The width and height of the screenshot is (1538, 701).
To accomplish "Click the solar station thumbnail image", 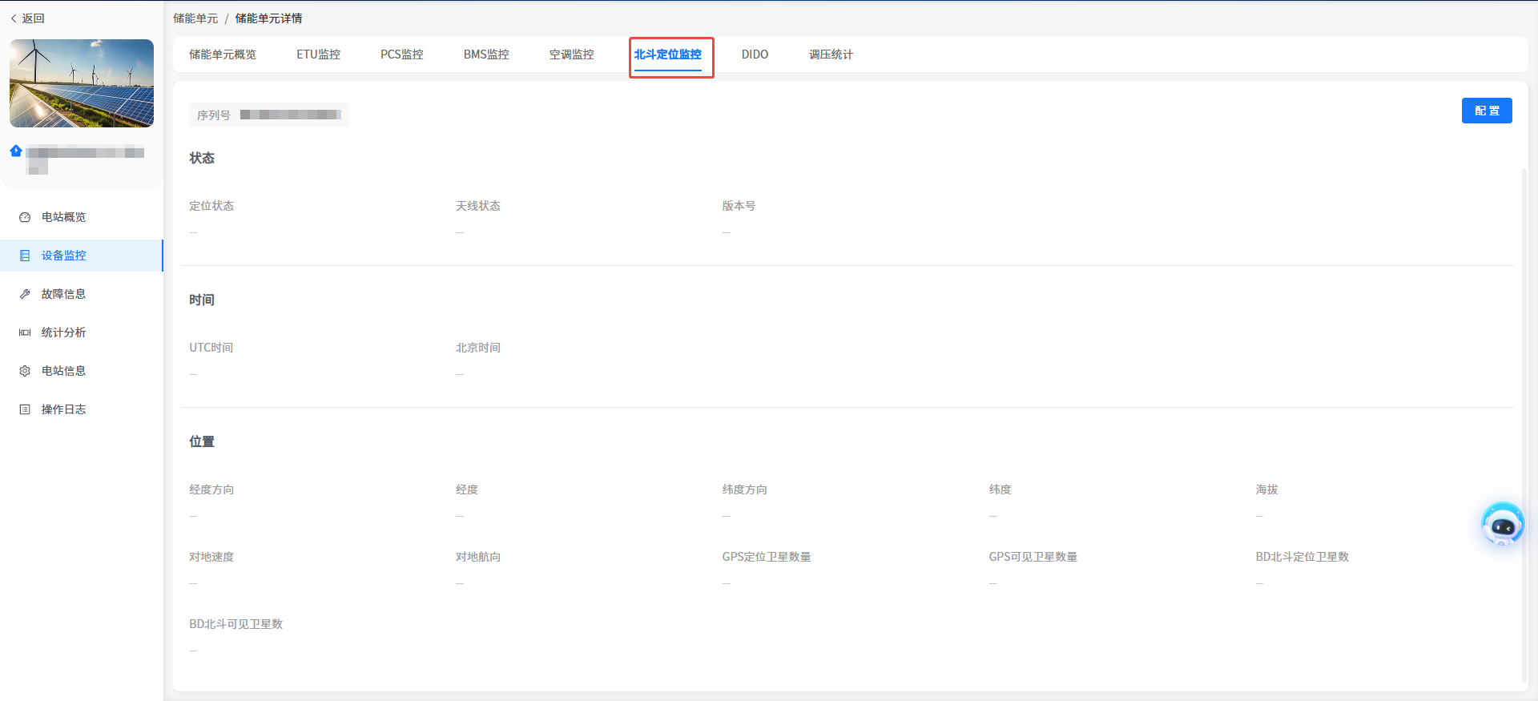I will pos(82,83).
